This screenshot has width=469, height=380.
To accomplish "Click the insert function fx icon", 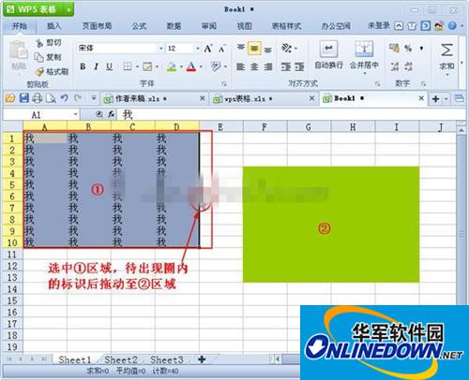I will pos(112,115).
